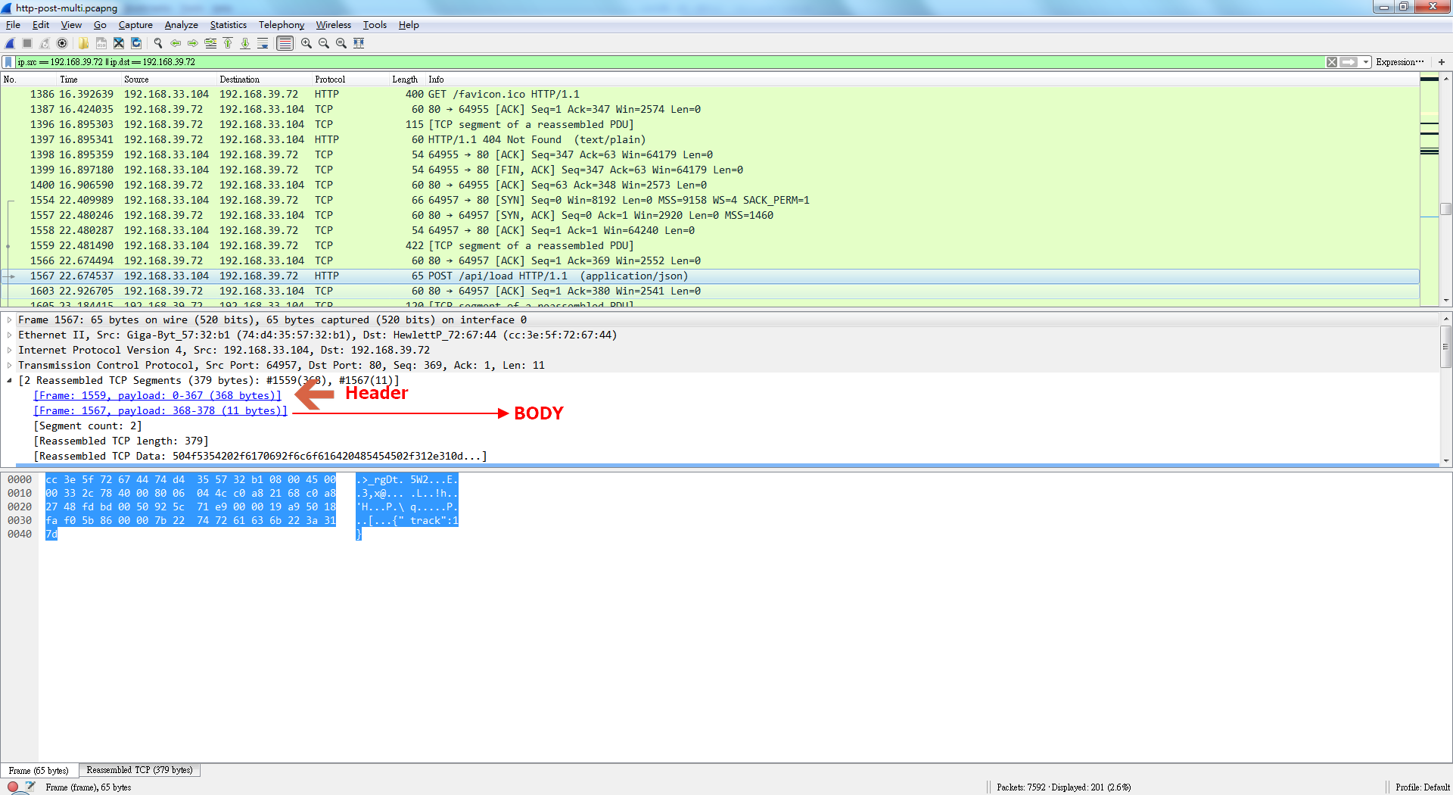Click the expert info red circle status icon
The height and width of the screenshot is (795, 1453).
tap(13, 787)
